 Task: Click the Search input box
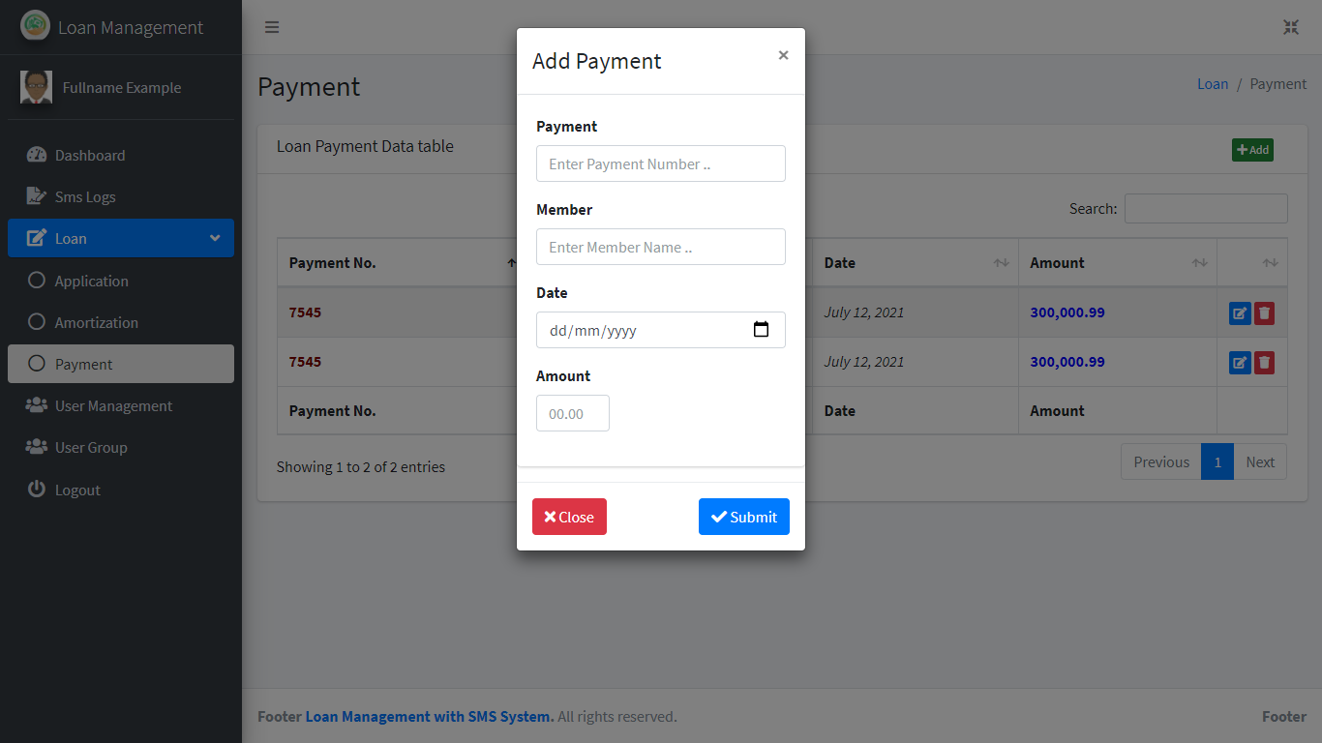click(1206, 209)
